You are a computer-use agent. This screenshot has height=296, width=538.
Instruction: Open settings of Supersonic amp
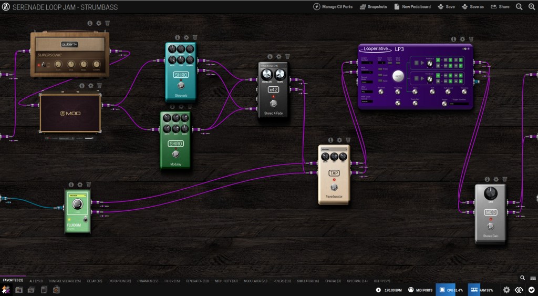99,23
